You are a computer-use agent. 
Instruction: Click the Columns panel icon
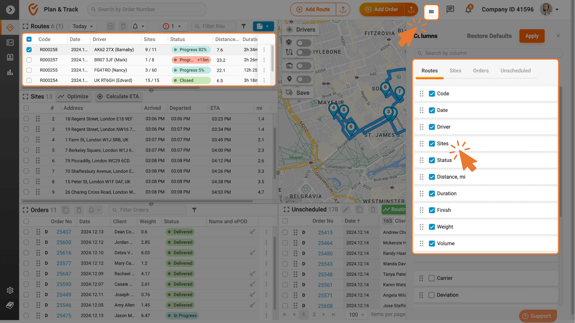431,11
